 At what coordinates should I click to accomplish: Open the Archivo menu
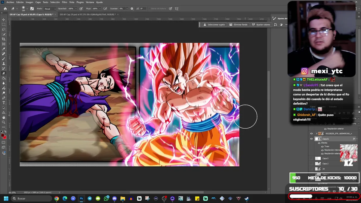tap(10, 2)
